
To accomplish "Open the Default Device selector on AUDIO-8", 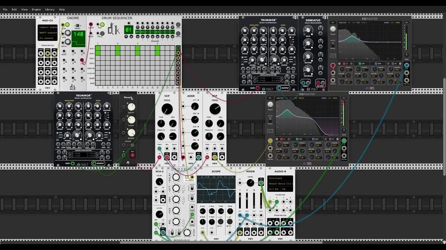I will coord(280,183).
